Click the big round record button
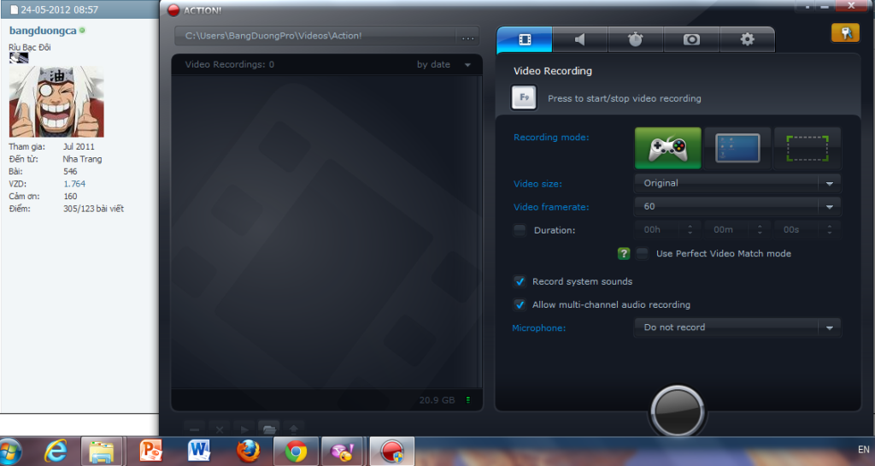The width and height of the screenshot is (875, 466). coord(678,410)
